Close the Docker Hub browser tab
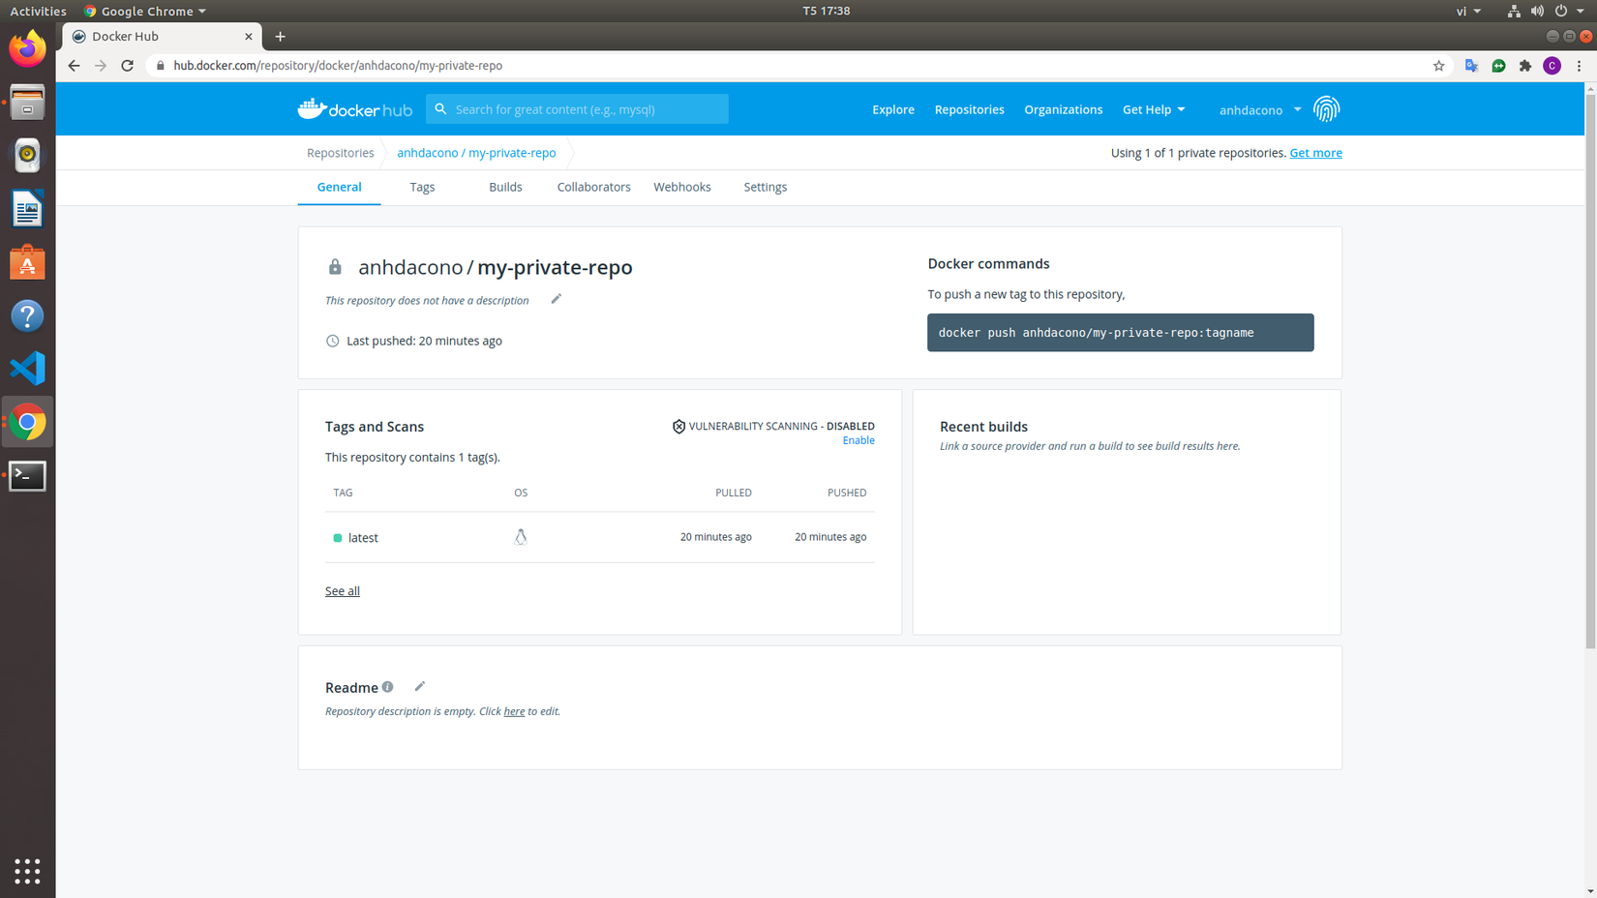 coord(249,37)
